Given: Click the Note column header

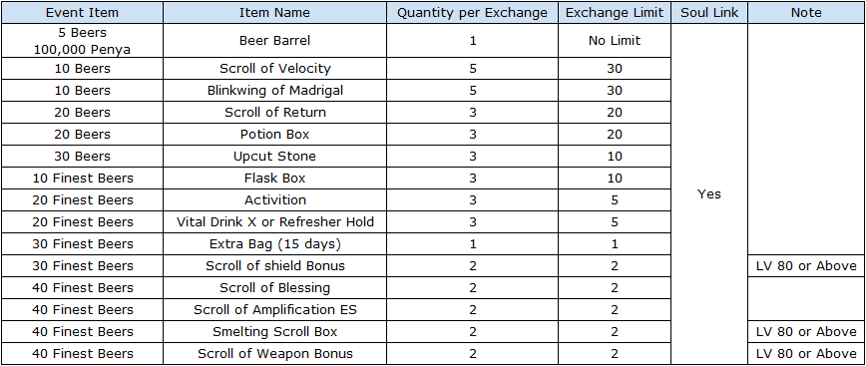Looking at the screenshot, I should point(806,12).
